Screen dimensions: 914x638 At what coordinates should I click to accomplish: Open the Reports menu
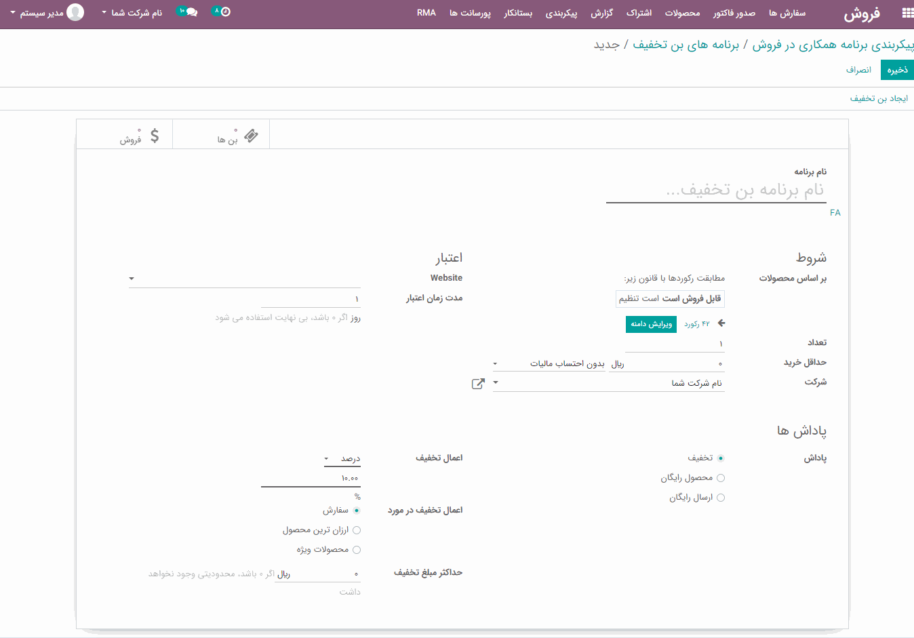(601, 13)
